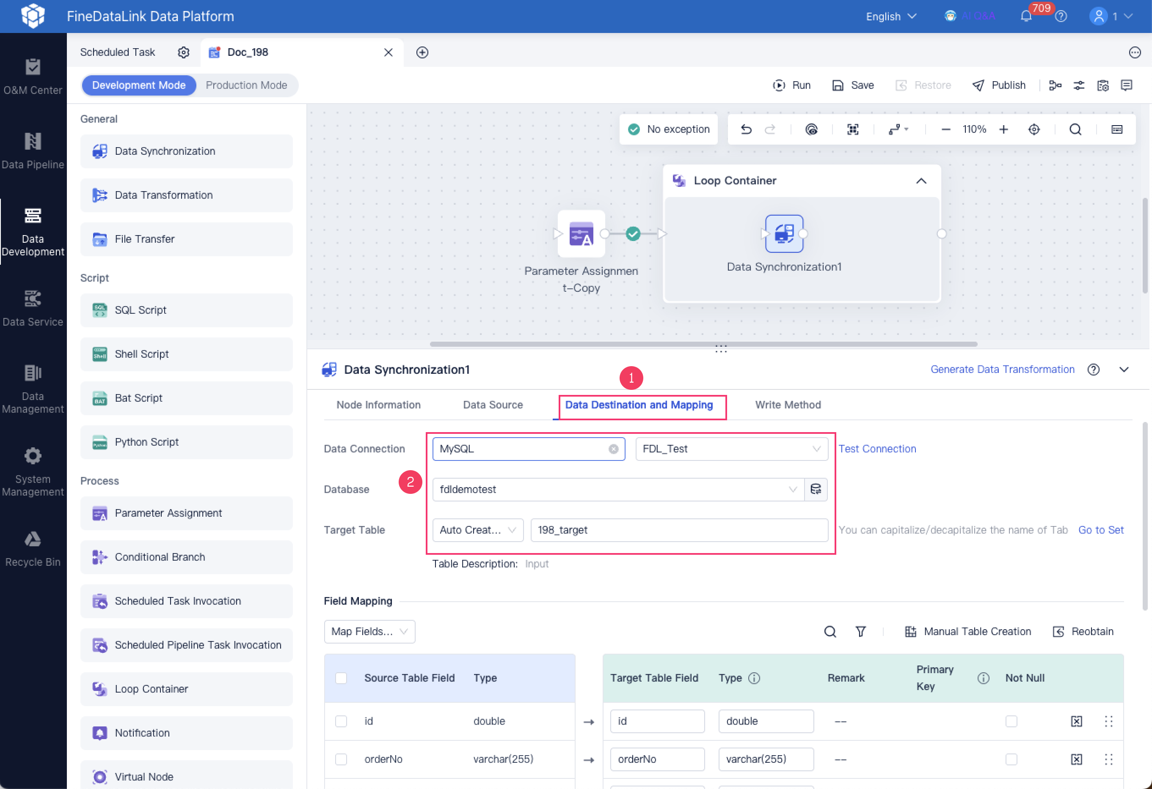Screen dimensions: 1152x789
Task: Check the select-all source fields checkbox
Action: pos(341,678)
